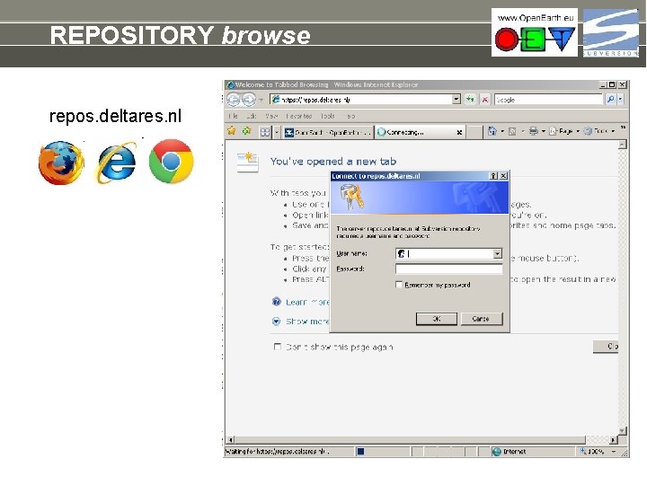
Task: Expand Show more section arrow
Action: (277, 322)
